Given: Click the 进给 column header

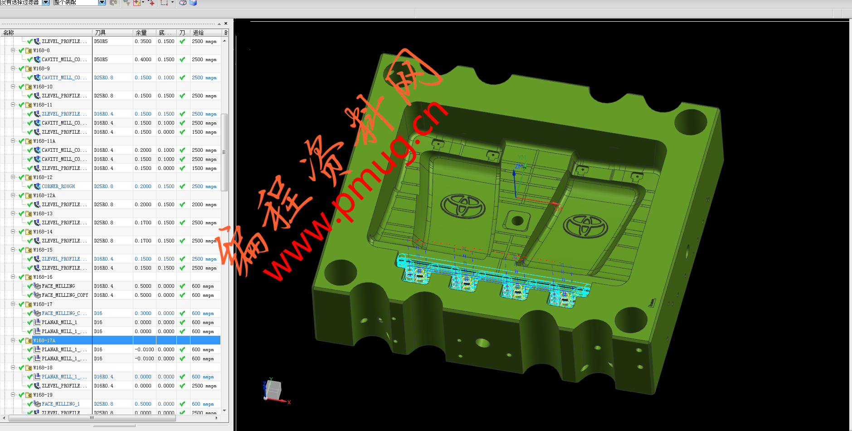Looking at the screenshot, I should 205,33.
